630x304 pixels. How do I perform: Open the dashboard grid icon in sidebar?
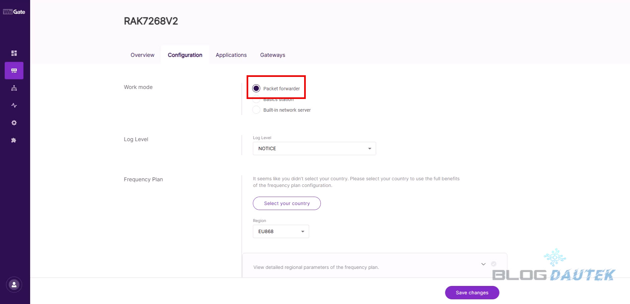pyautogui.click(x=14, y=53)
